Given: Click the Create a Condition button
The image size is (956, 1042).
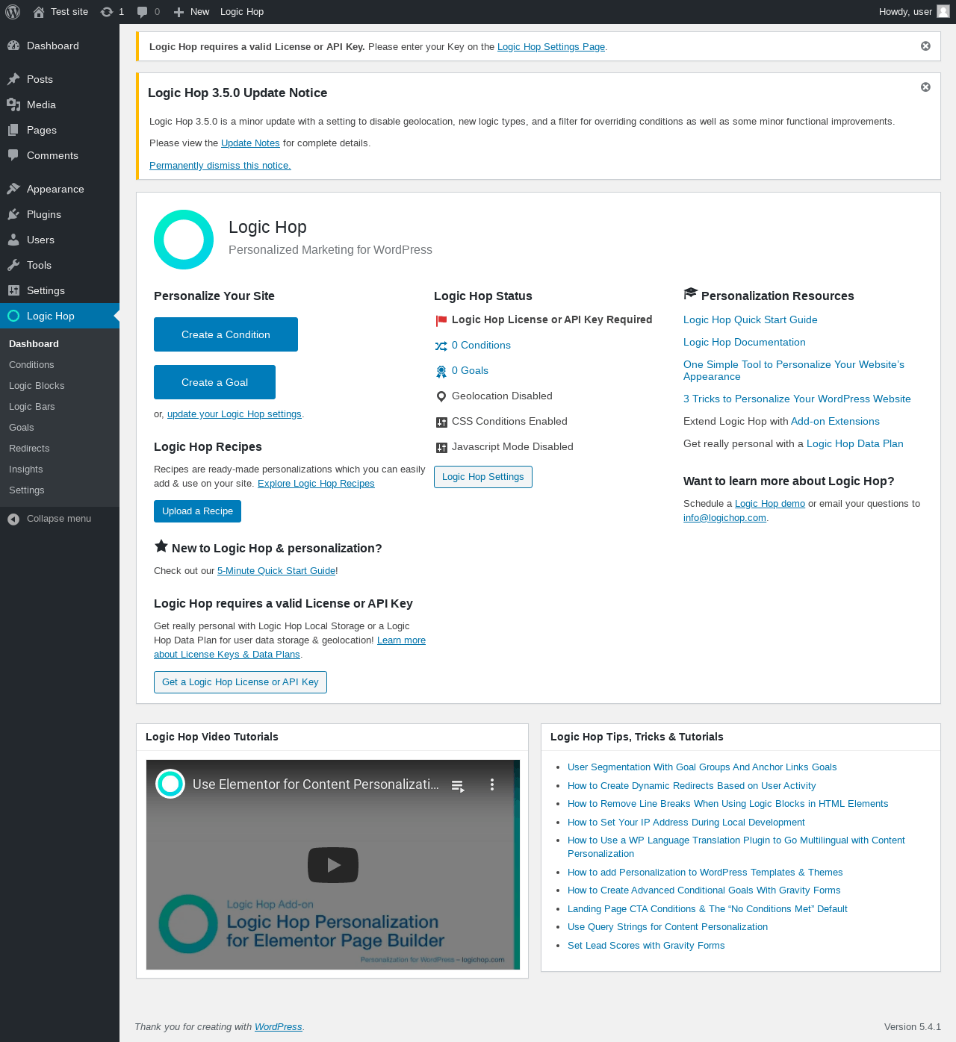Looking at the screenshot, I should tap(226, 334).
